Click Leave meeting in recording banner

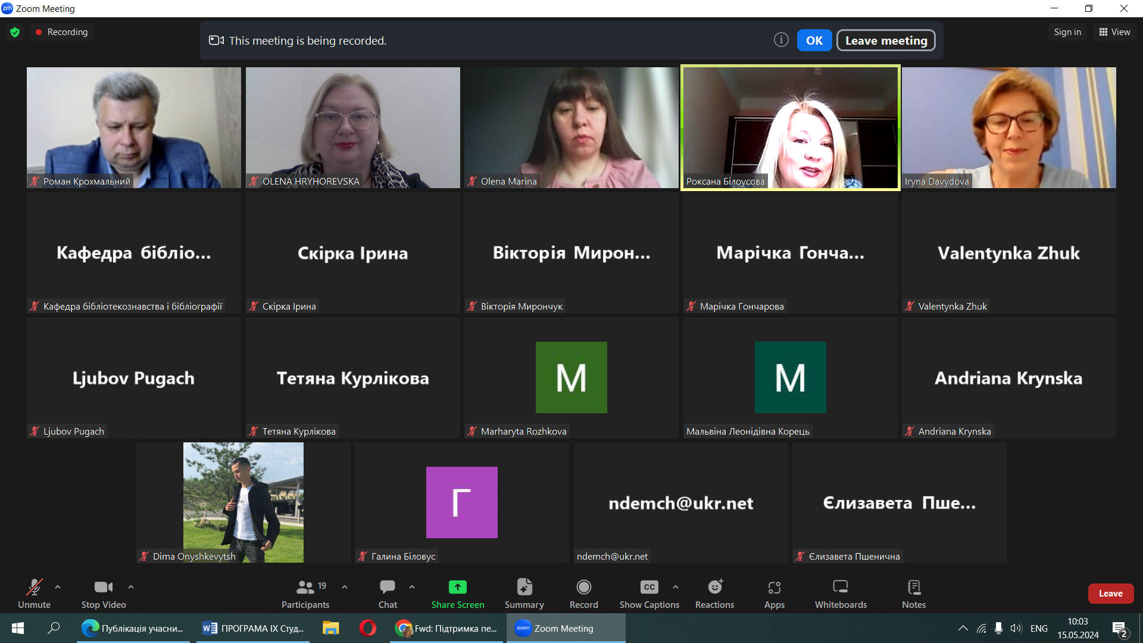click(x=886, y=40)
